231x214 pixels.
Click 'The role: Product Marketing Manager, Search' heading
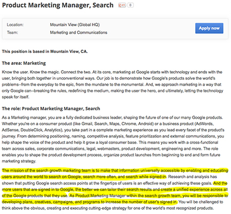(x=51, y=109)
